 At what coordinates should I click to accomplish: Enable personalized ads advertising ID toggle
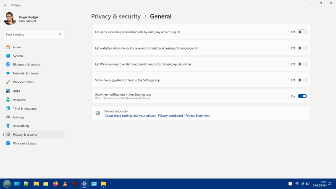coord(302,32)
